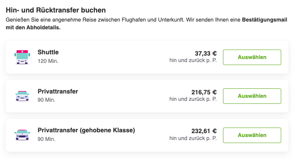Viewport: 295px width, 159px height.
Task: Click the 37,33 € price
Action: click(x=206, y=53)
